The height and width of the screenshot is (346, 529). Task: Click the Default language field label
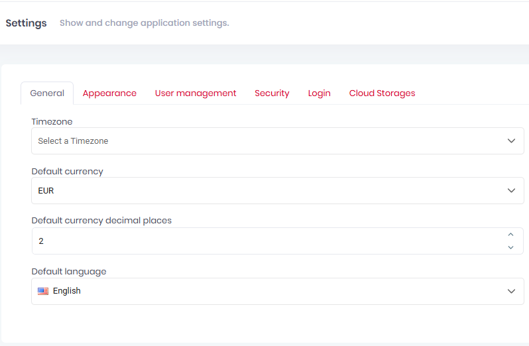click(x=69, y=271)
